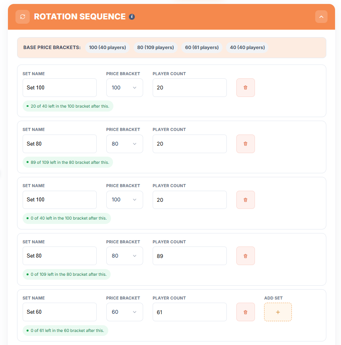Click the refresh icon beside Rotation Sequence
Viewport: 341px width, 345px height.
23,17
